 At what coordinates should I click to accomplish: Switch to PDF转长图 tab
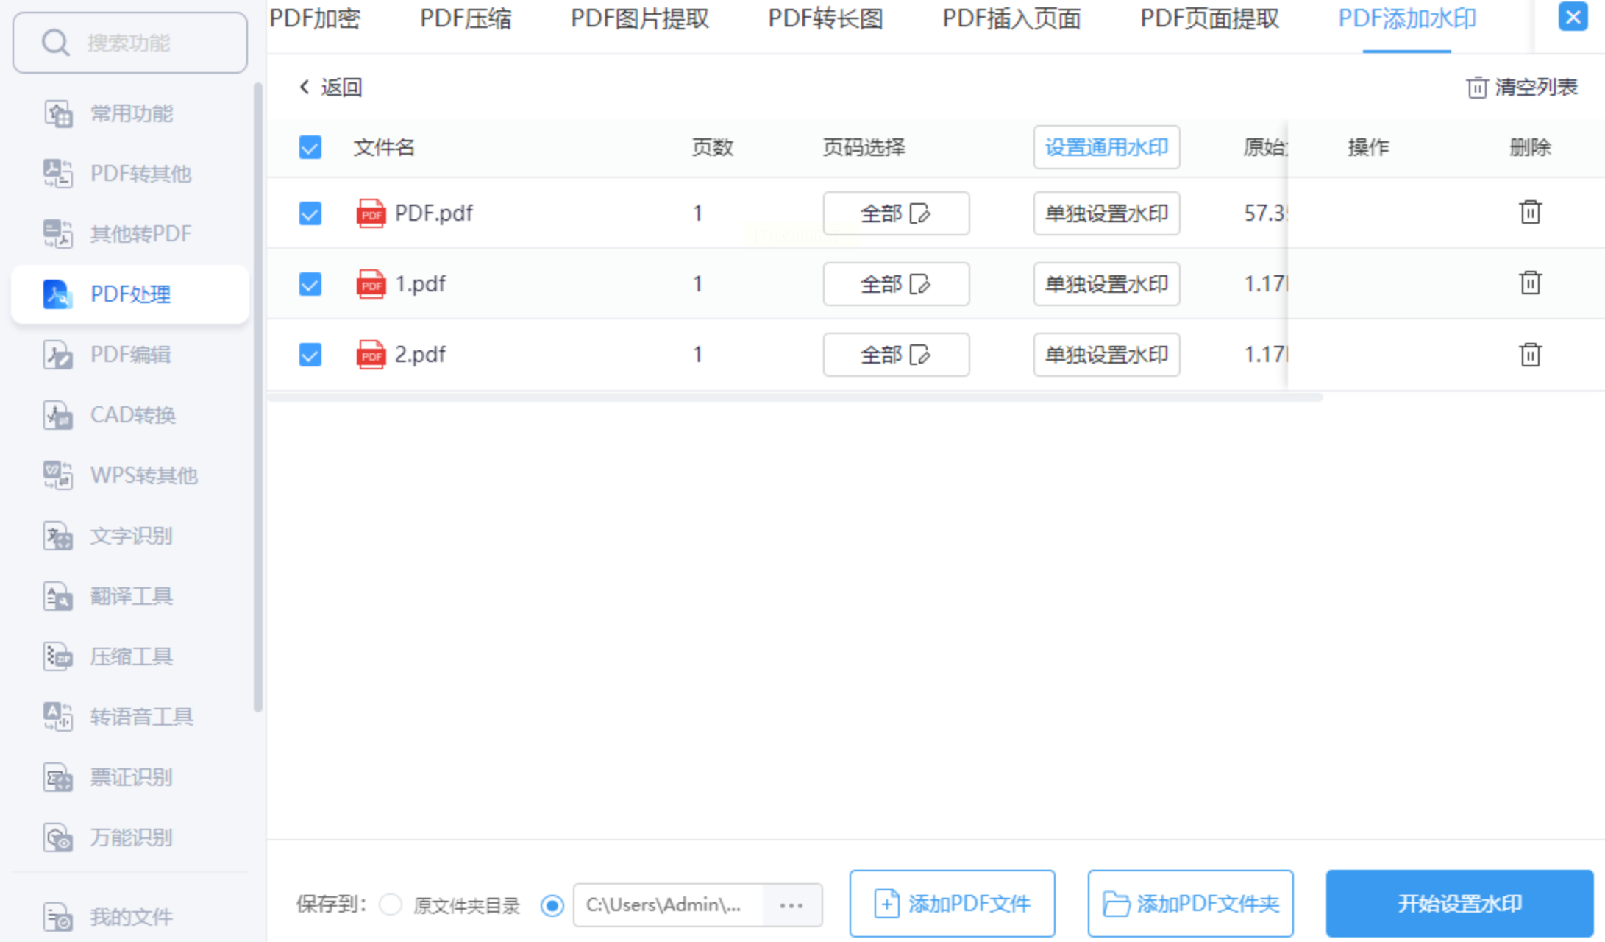[825, 19]
